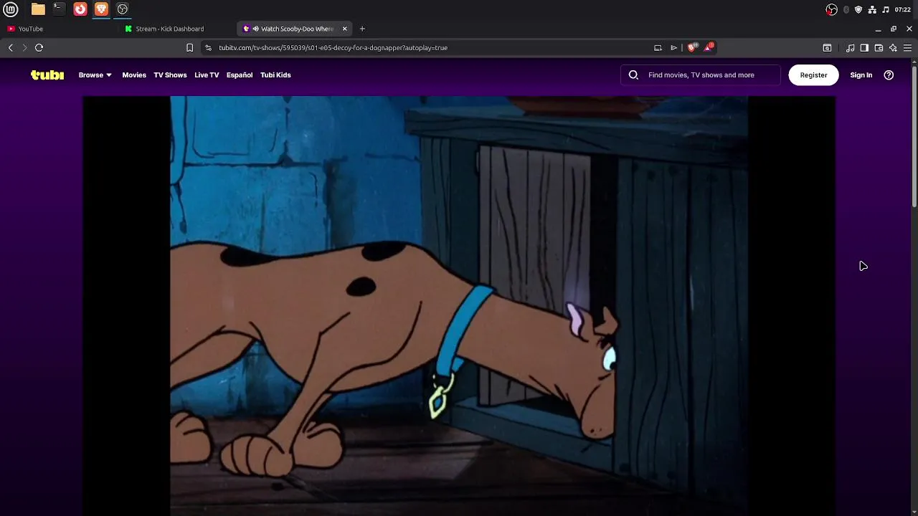The height and width of the screenshot is (516, 918).
Task: Open the Español section
Action: [240, 75]
